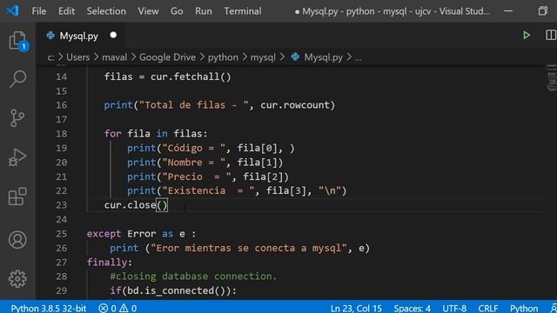Open the Accounts icon in activity bar
Viewport: 557px width, 313px height.
17,240
